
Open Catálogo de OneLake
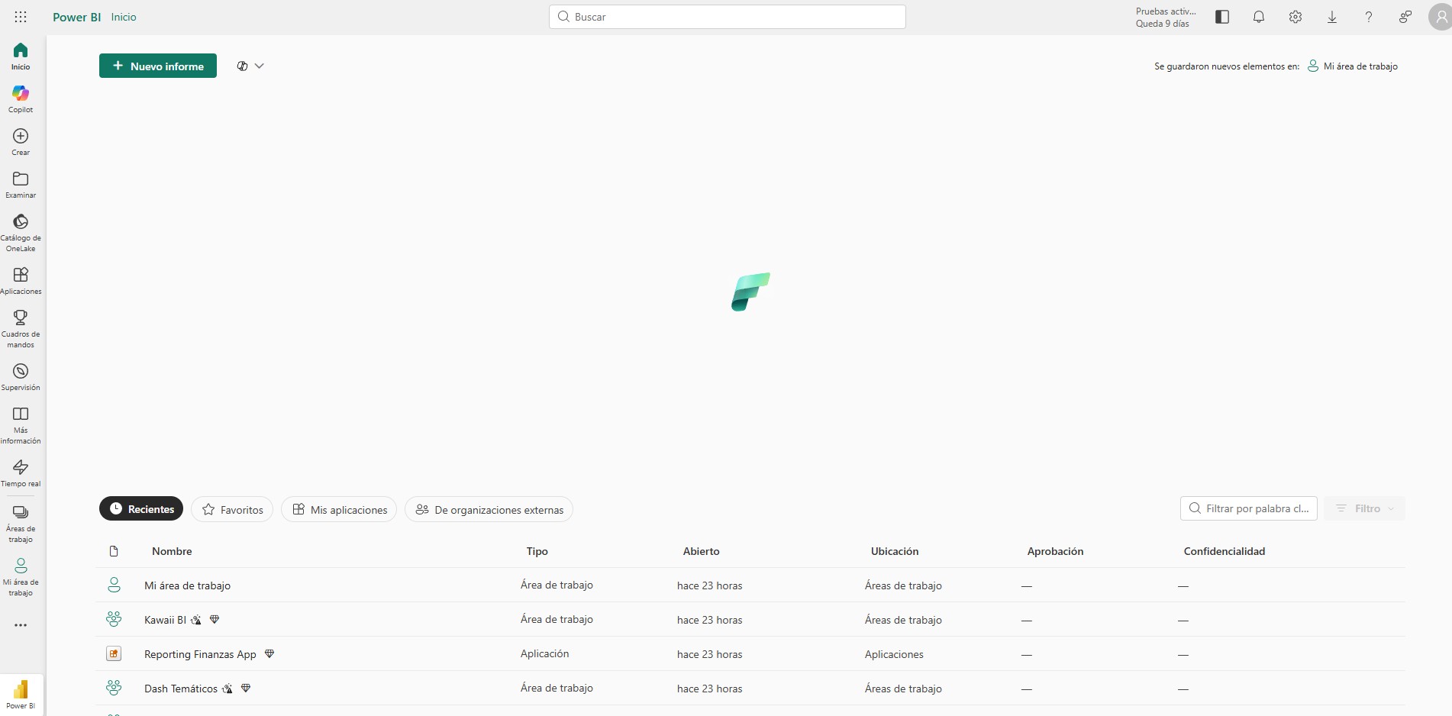(x=21, y=232)
